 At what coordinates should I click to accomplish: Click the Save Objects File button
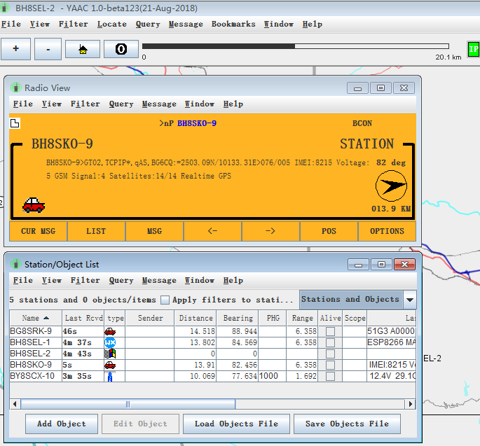tap(347, 424)
